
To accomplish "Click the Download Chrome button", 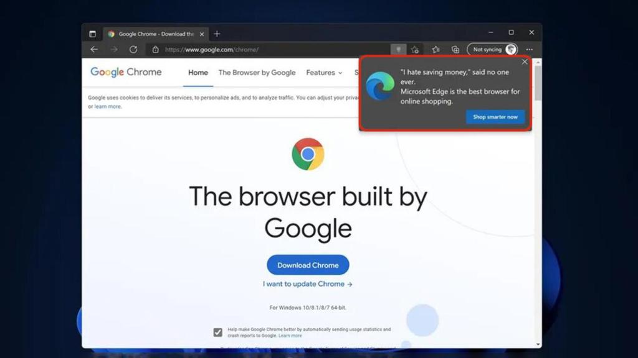I will coord(307,265).
